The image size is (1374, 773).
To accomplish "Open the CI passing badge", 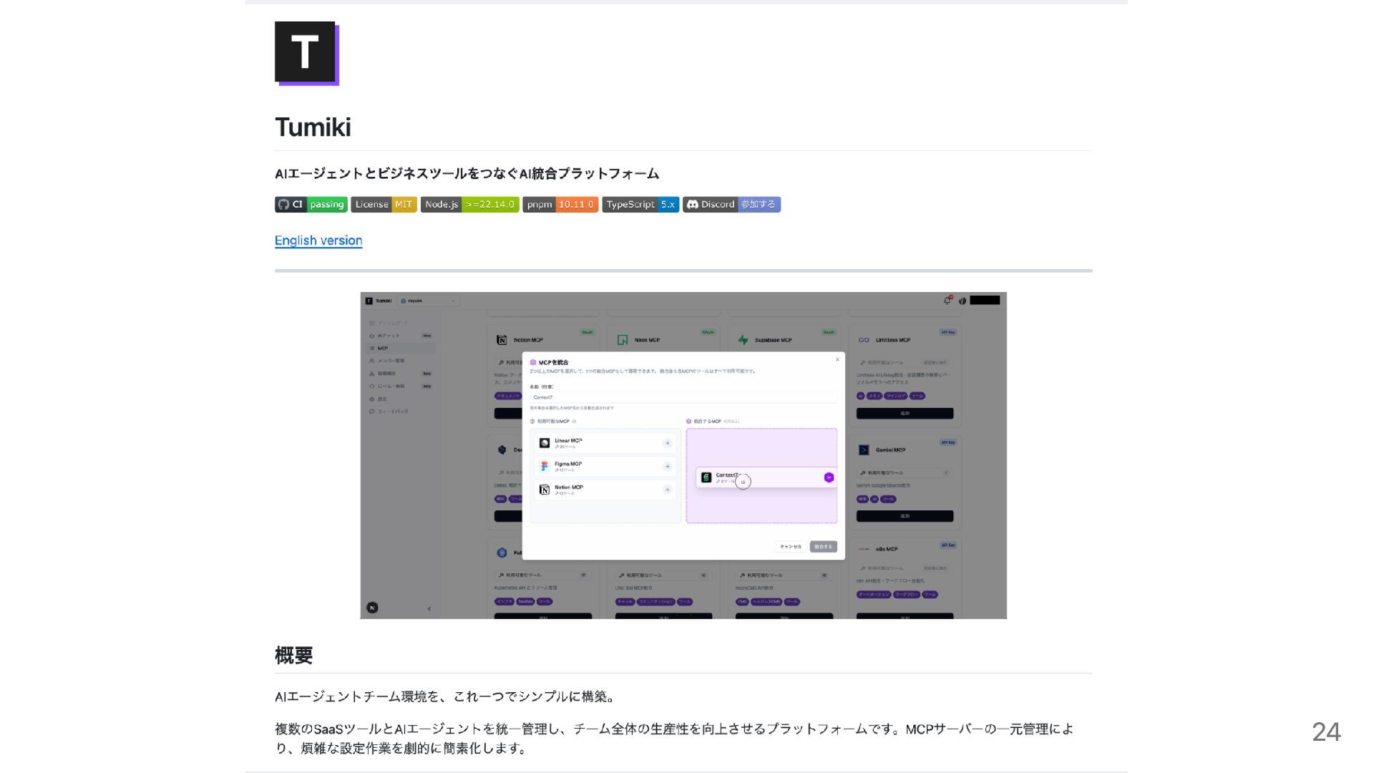I will pos(311,205).
